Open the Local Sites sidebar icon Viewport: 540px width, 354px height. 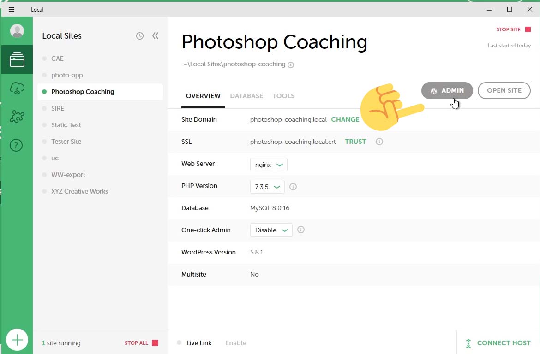click(17, 59)
